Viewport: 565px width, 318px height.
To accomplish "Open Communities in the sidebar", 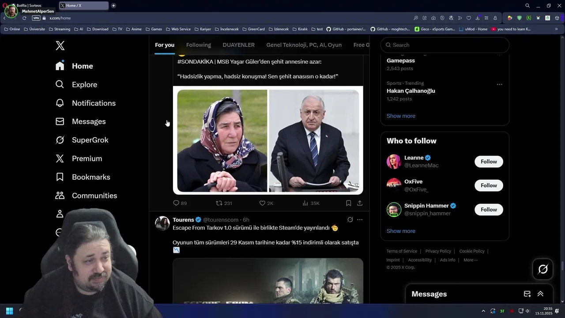I will click(86, 196).
